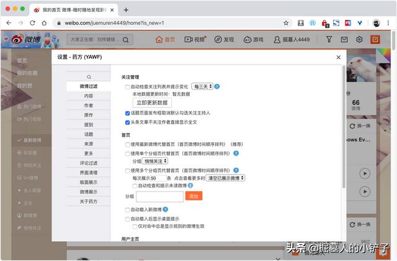The width and height of the screenshot is (397, 261).
Task: Check 自动载入后显示桌面提示 option
Action: tap(127, 219)
